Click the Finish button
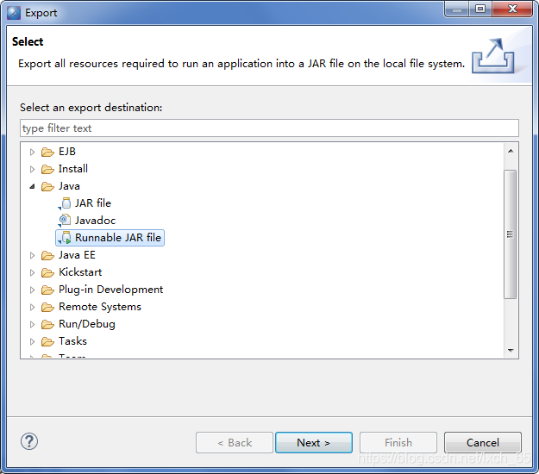The width and height of the screenshot is (539, 474). pos(398,442)
